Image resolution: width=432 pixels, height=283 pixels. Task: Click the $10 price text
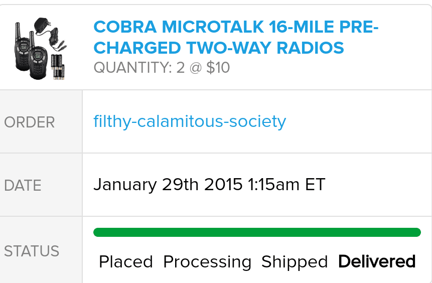218,67
